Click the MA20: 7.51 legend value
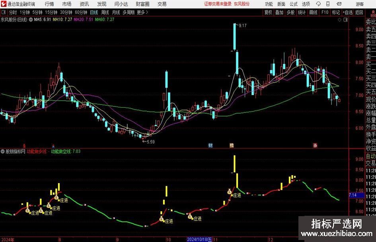 tap(83, 19)
